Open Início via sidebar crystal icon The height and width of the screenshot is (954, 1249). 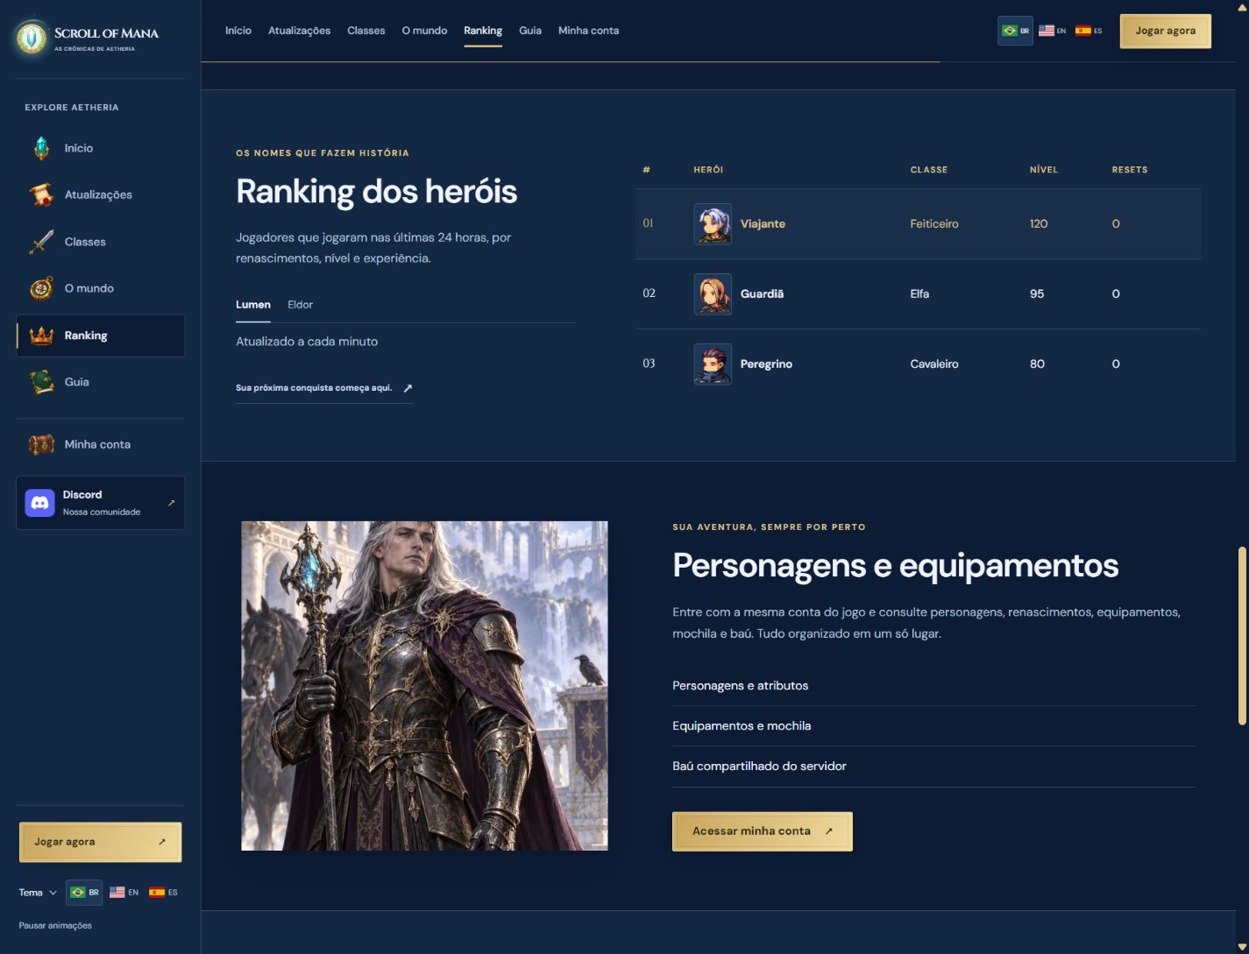41,148
